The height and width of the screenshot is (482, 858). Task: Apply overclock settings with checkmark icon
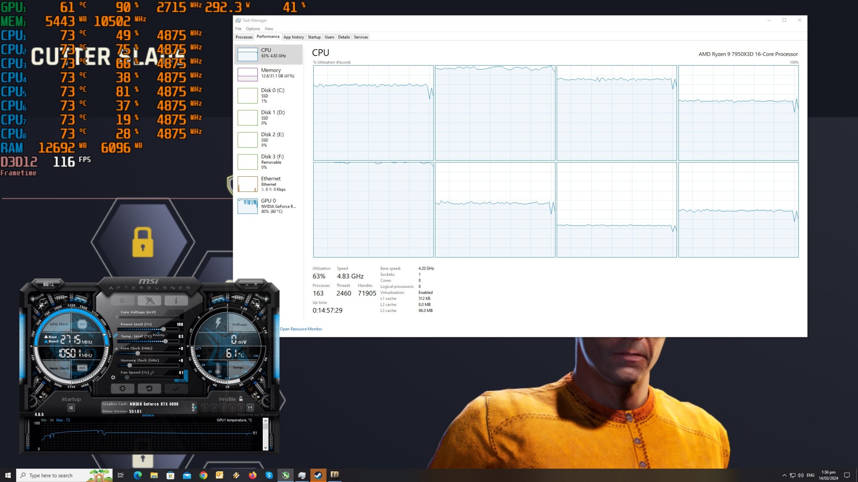(x=175, y=389)
